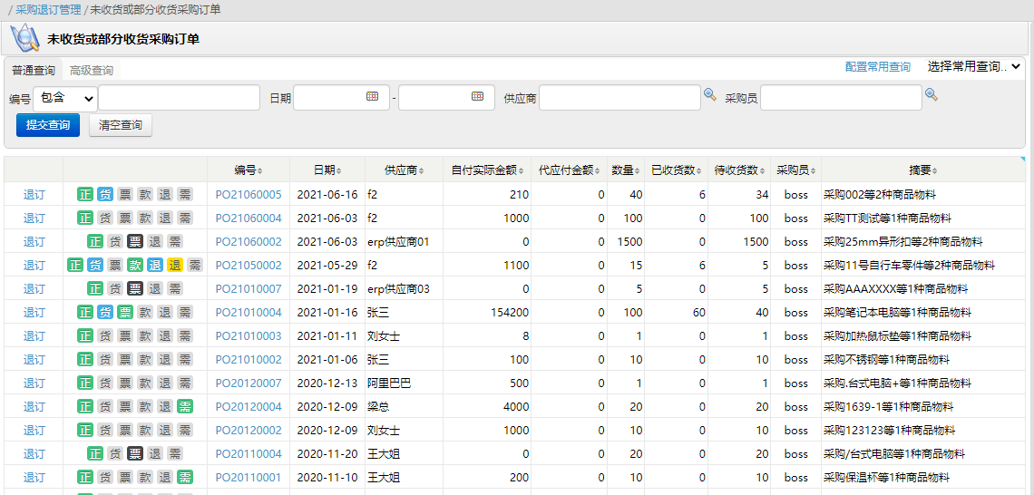Sort table by 日期 column

(327, 170)
